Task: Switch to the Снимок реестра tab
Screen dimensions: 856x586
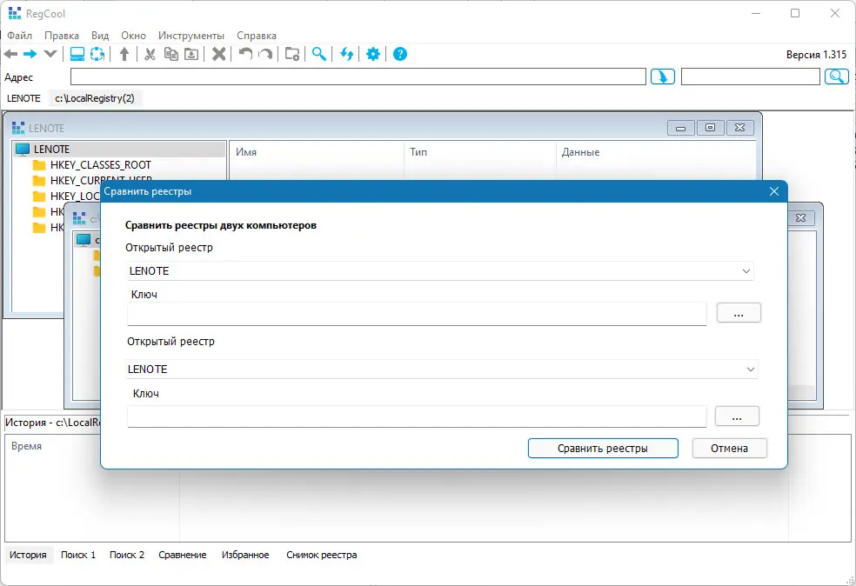Action: pos(322,555)
